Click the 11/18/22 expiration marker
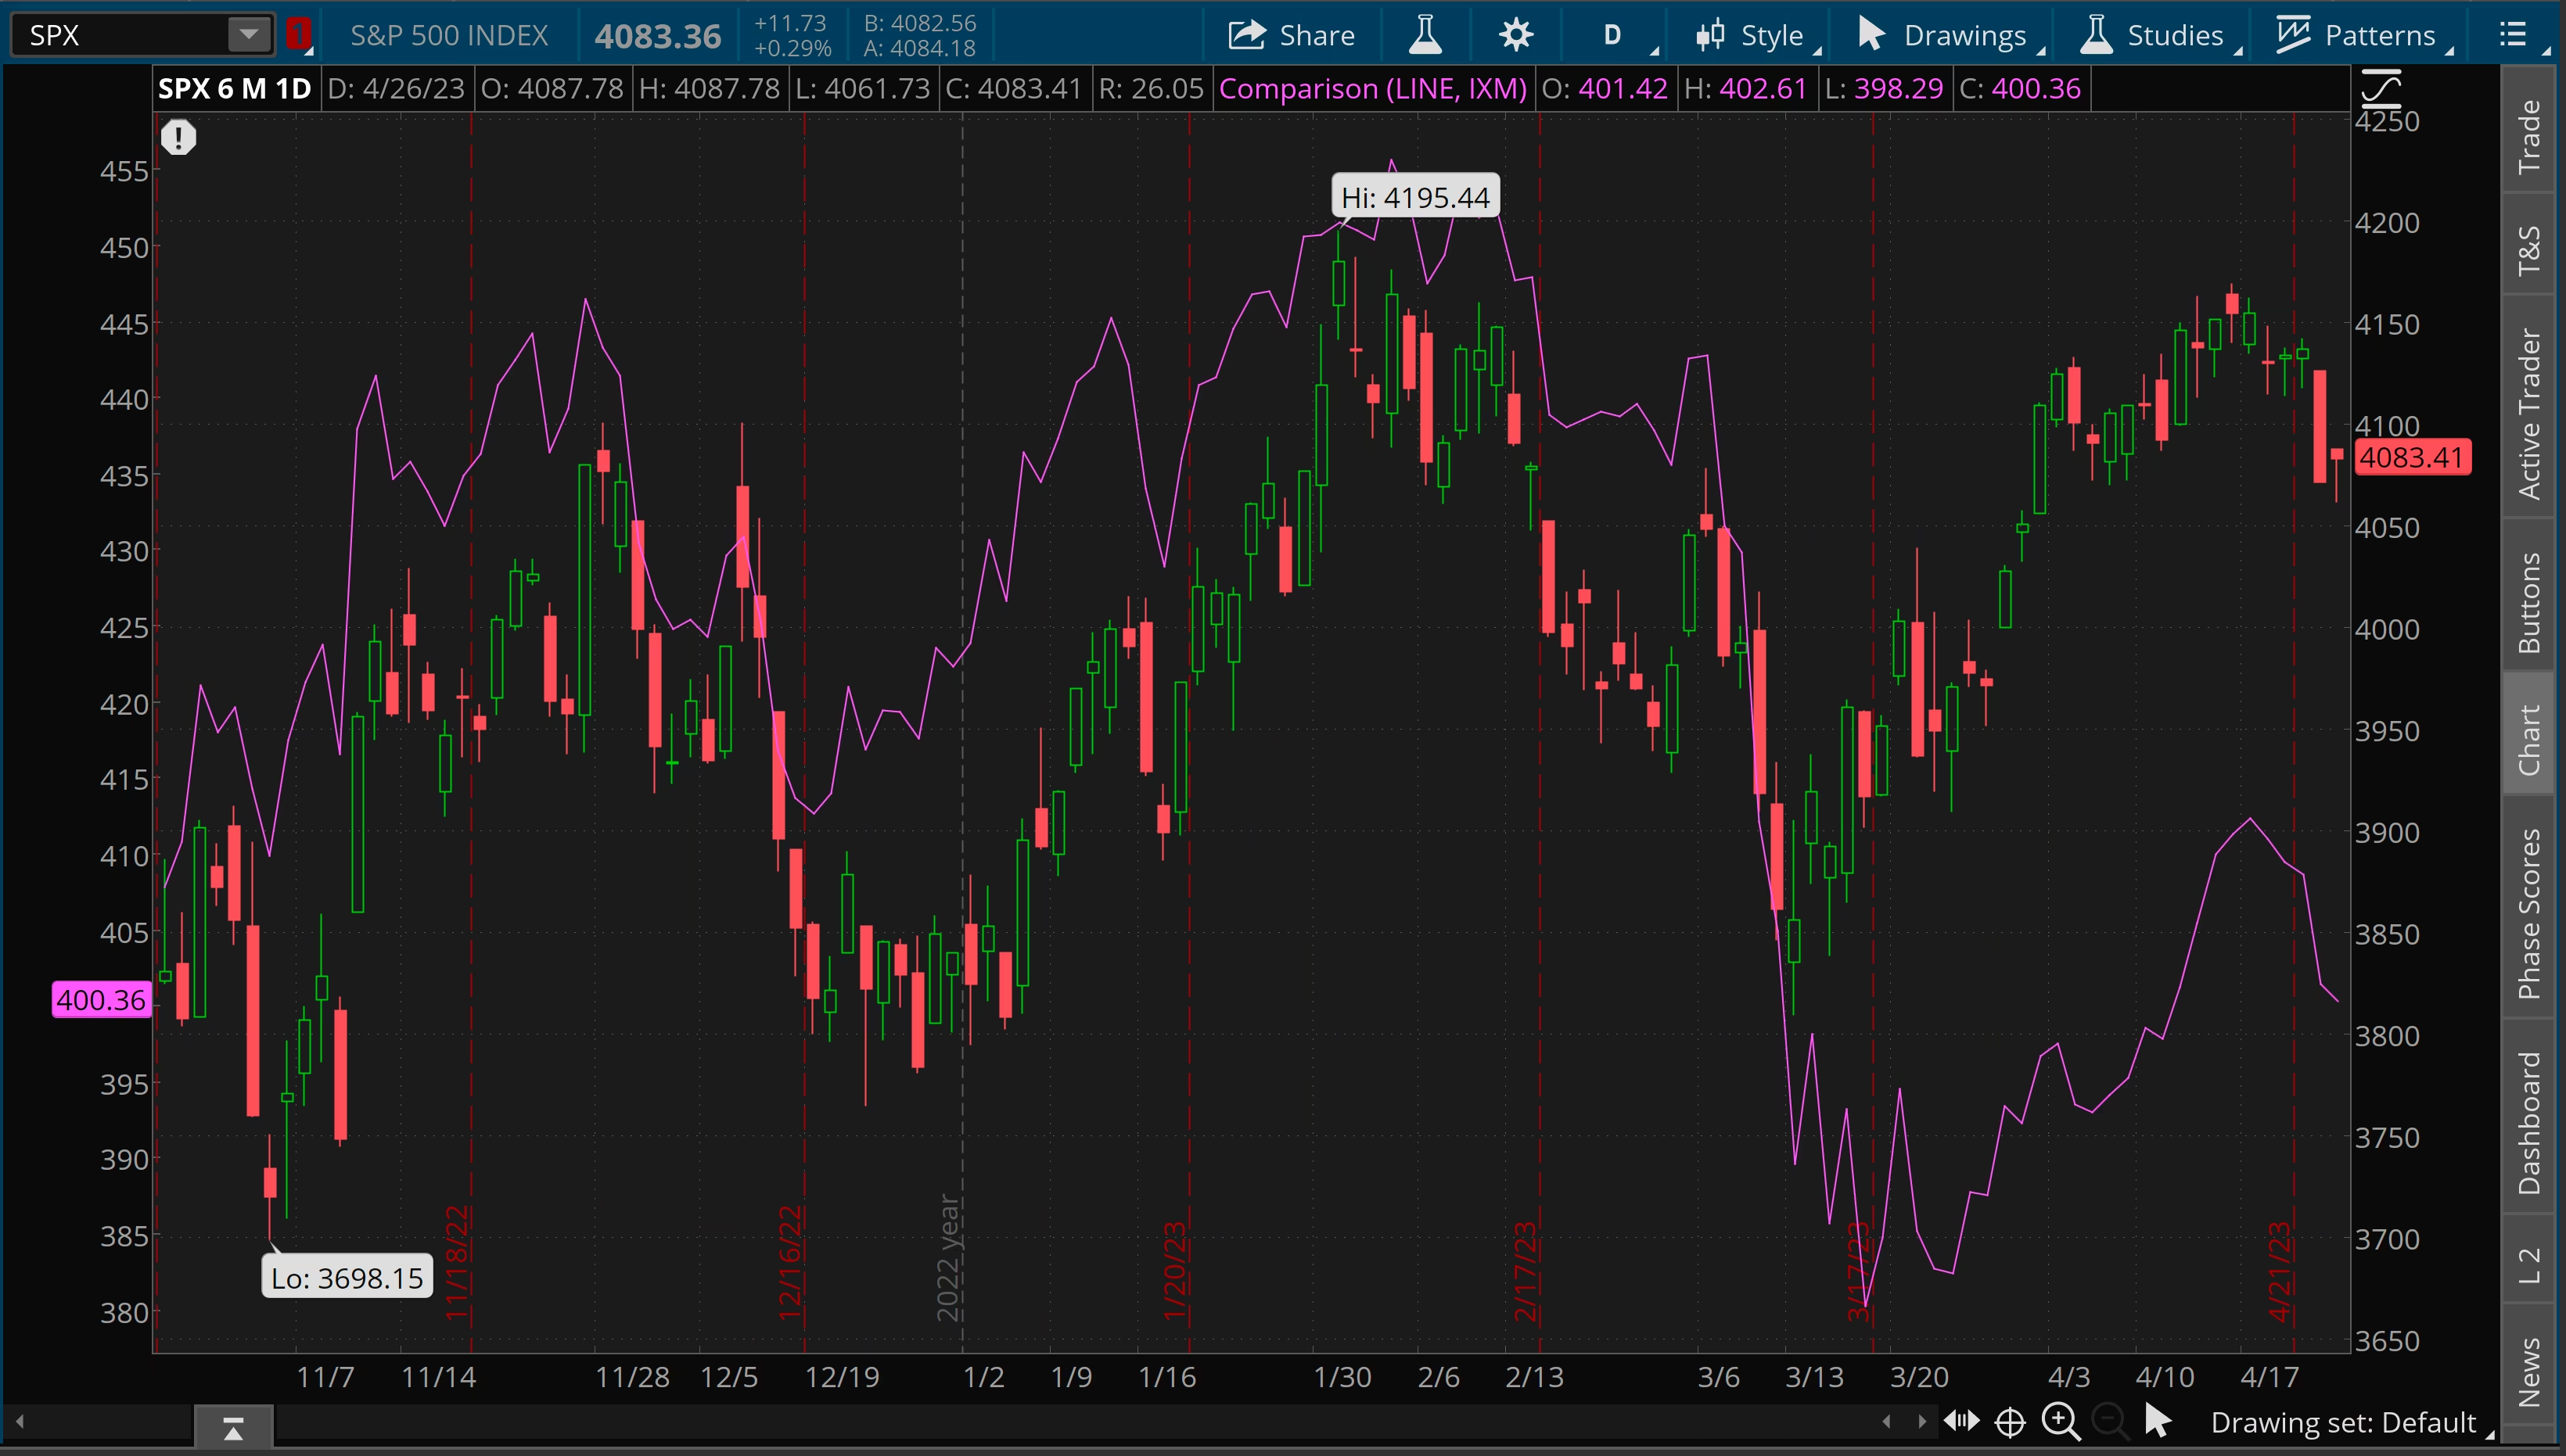This screenshot has height=1456, width=2566. point(456,1262)
